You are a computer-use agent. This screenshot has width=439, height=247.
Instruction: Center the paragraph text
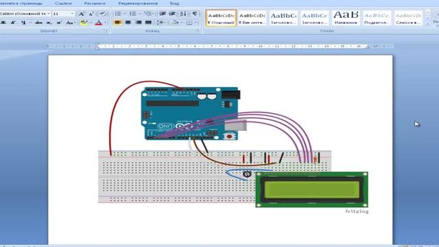pos(128,23)
